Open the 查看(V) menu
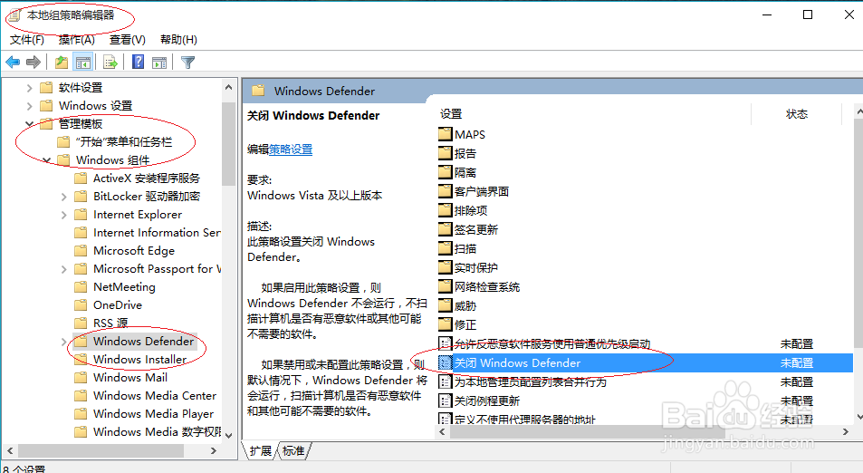 [127, 40]
